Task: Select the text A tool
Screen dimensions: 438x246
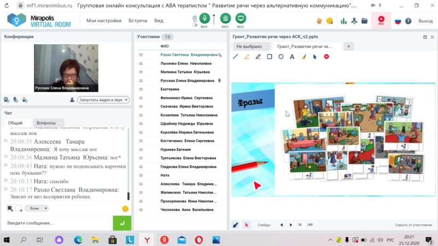Action: 292,57
